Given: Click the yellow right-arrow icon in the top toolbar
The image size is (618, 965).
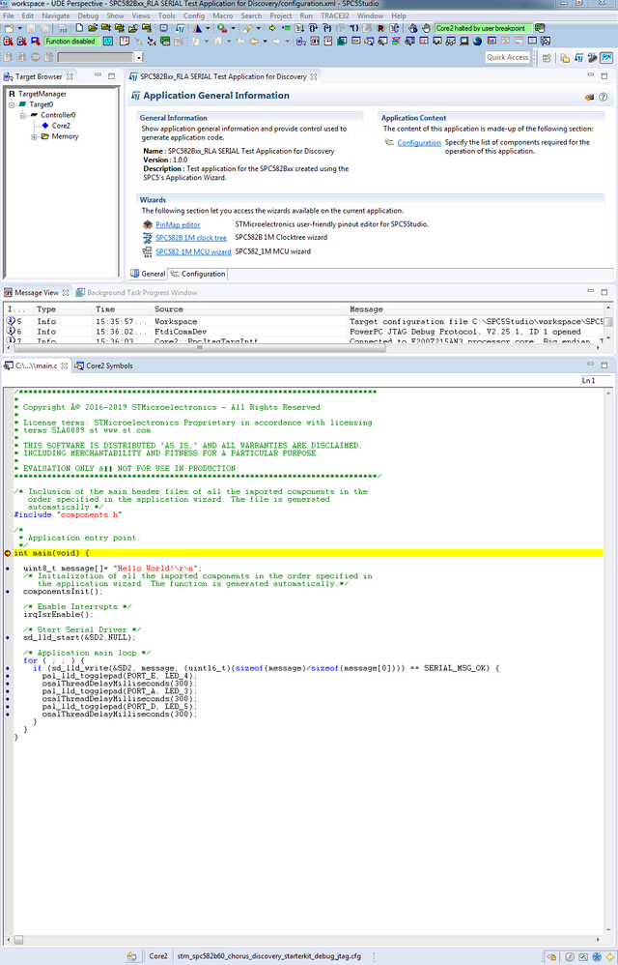Looking at the screenshot, I should point(271,28).
